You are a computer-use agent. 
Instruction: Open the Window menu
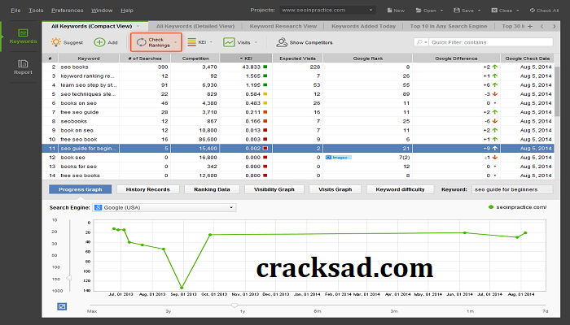point(102,10)
